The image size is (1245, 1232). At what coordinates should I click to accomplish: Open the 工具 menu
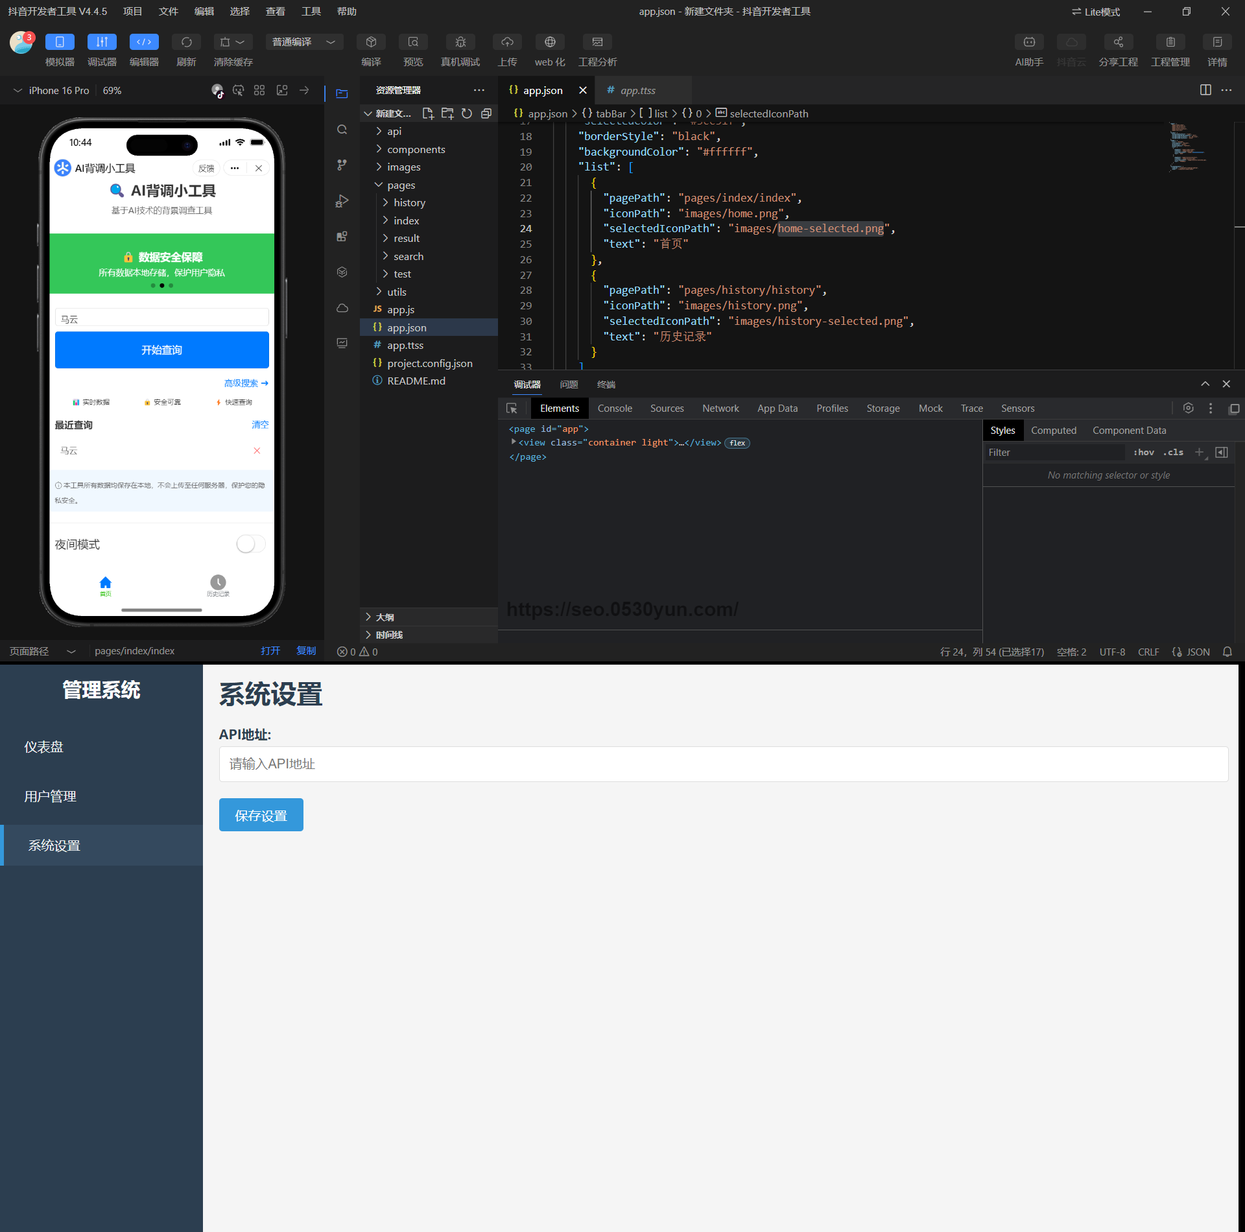pos(311,12)
